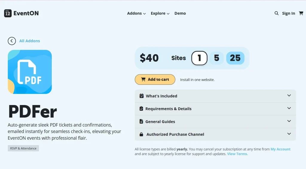Screen dimensions: 306x169
Task: Open the My Account link
Action: 280,149
